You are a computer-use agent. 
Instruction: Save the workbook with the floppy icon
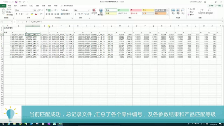tap(16, 2)
